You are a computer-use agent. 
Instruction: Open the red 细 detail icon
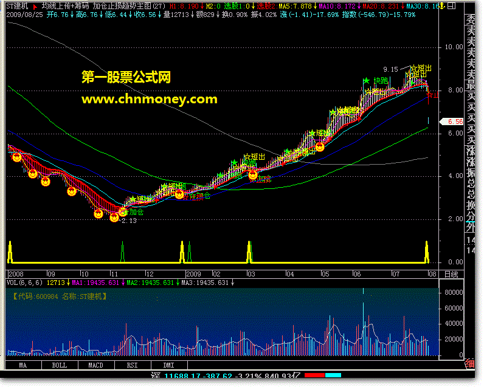click(x=470, y=364)
